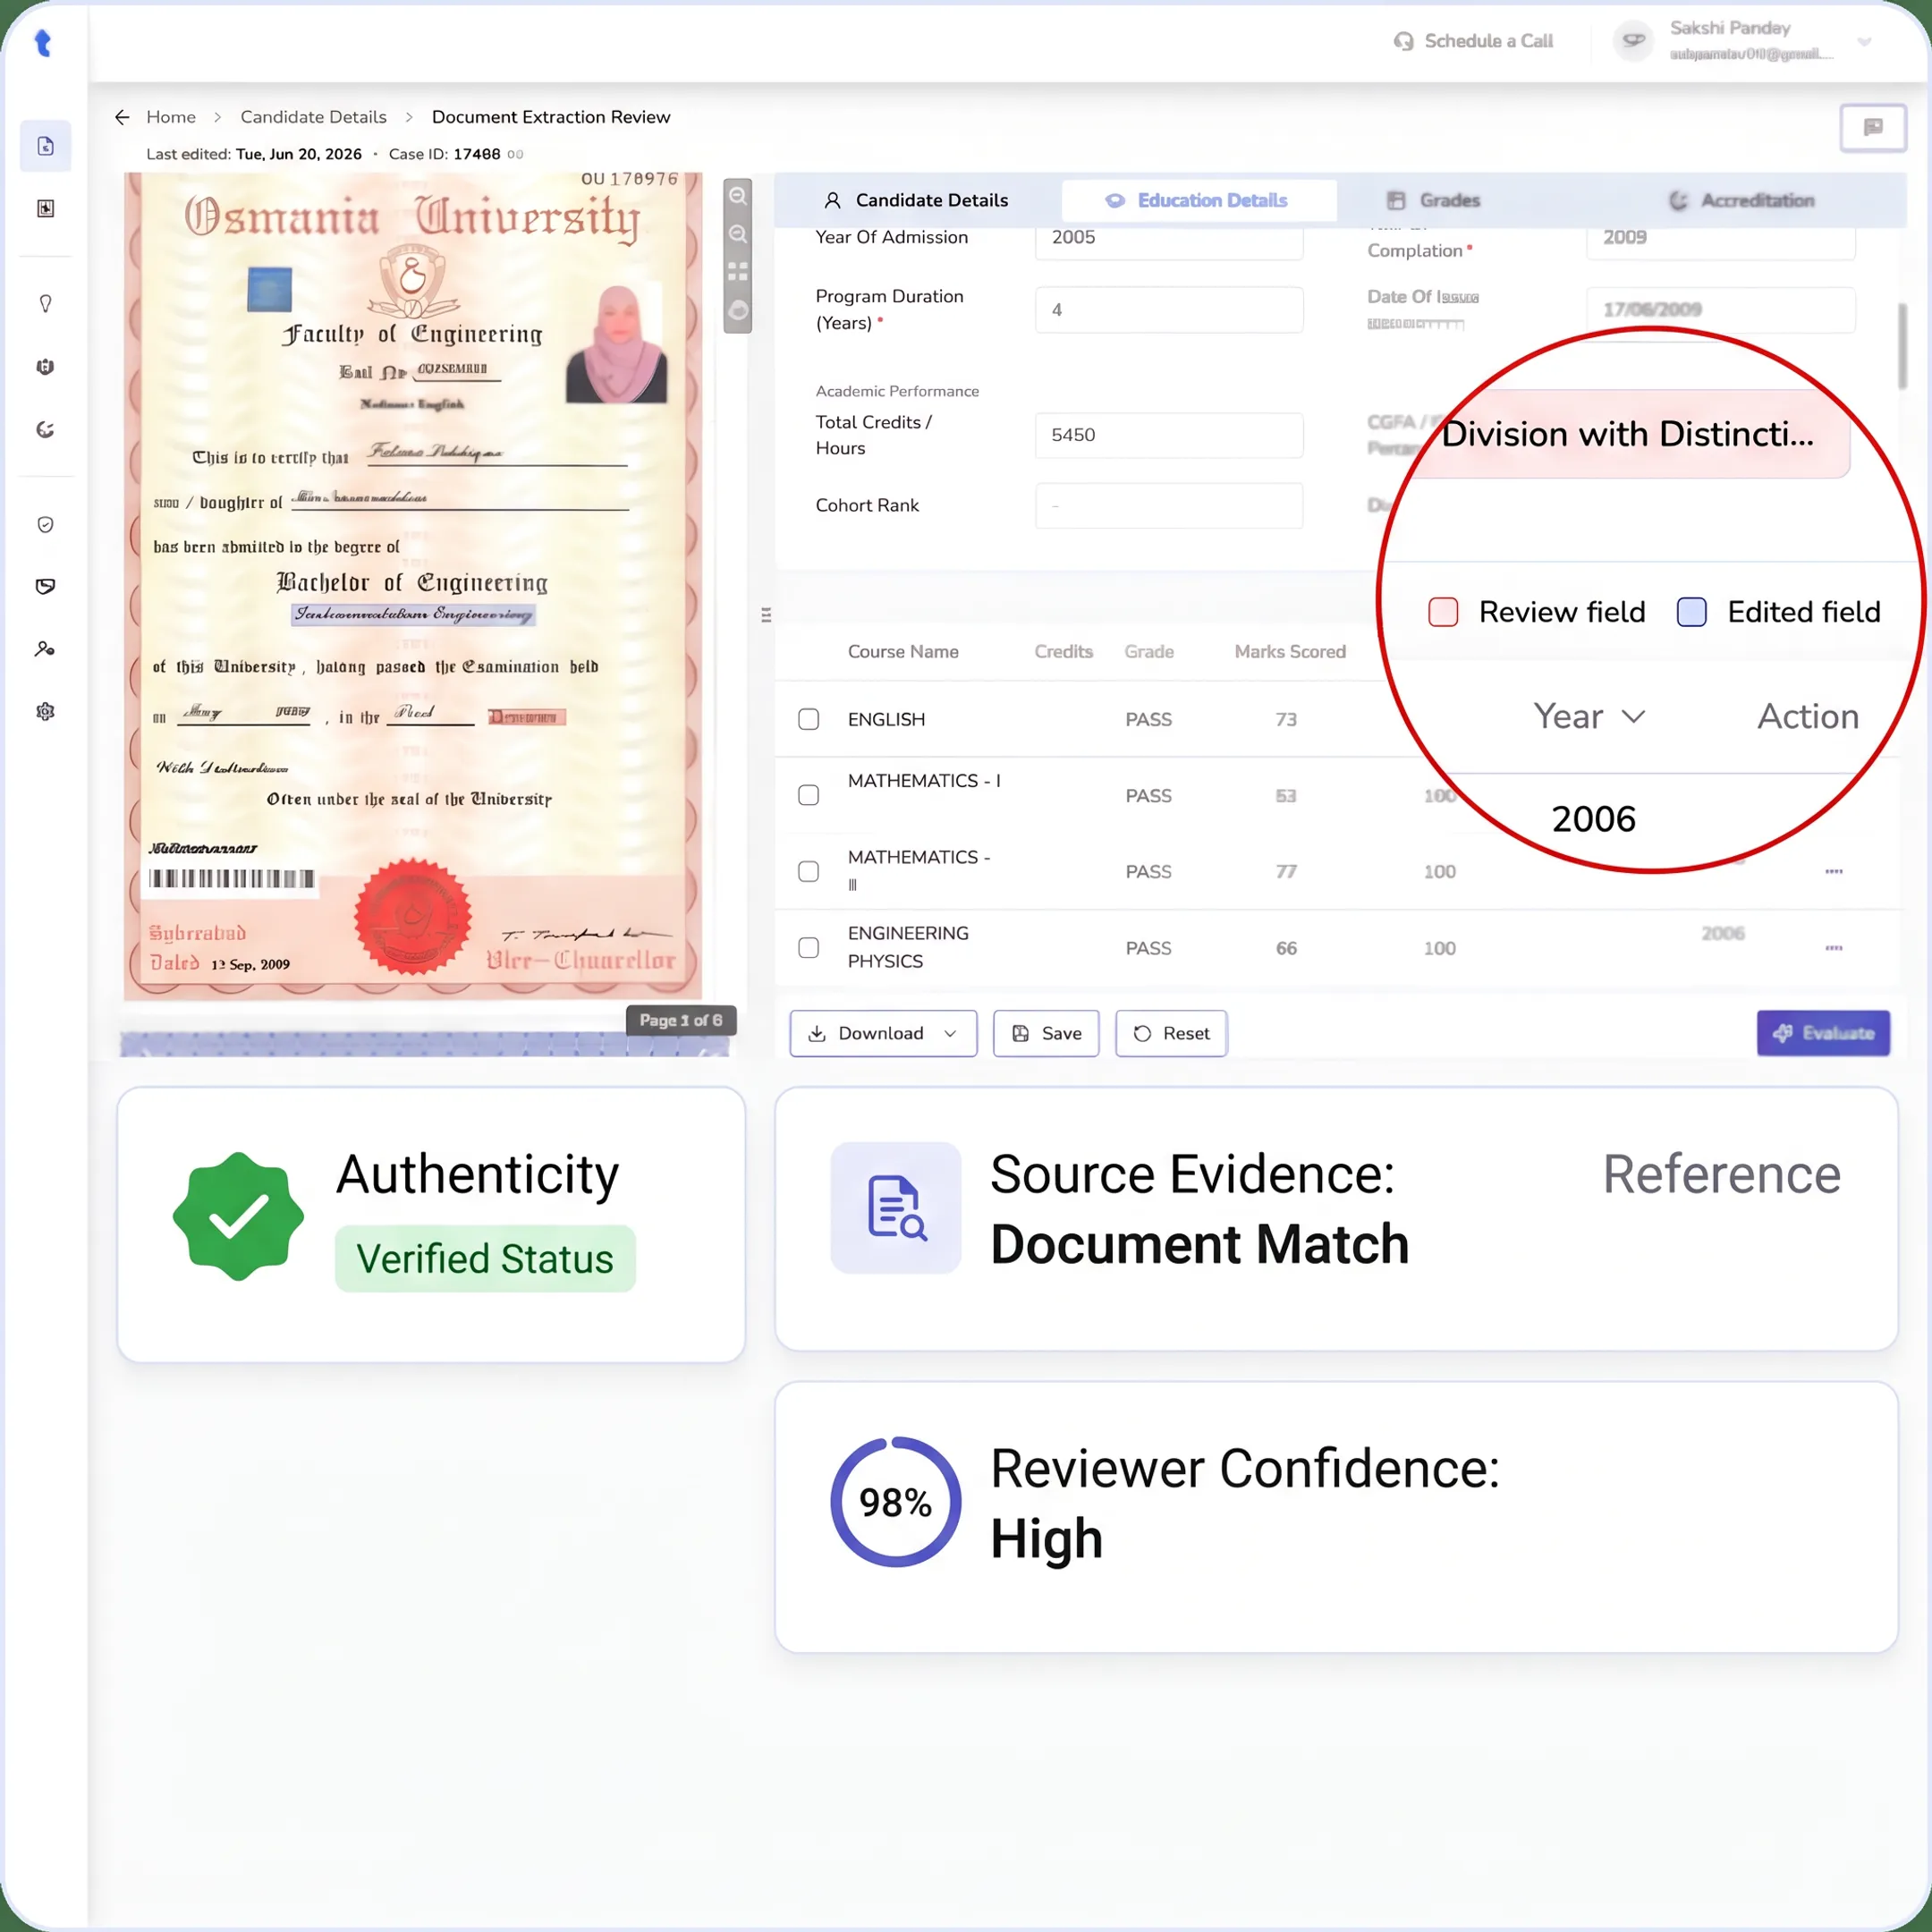Click the copy icon next to Case ID
The width and height of the screenshot is (1932, 1932).
(515, 154)
